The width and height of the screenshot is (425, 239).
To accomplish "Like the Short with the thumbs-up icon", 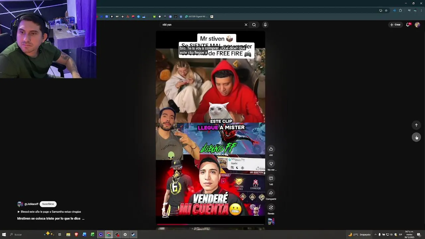I will pyautogui.click(x=271, y=149).
